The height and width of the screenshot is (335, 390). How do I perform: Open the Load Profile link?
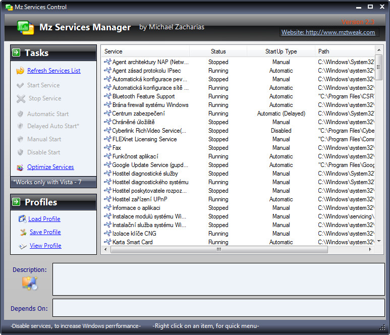[x=44, y=219]
